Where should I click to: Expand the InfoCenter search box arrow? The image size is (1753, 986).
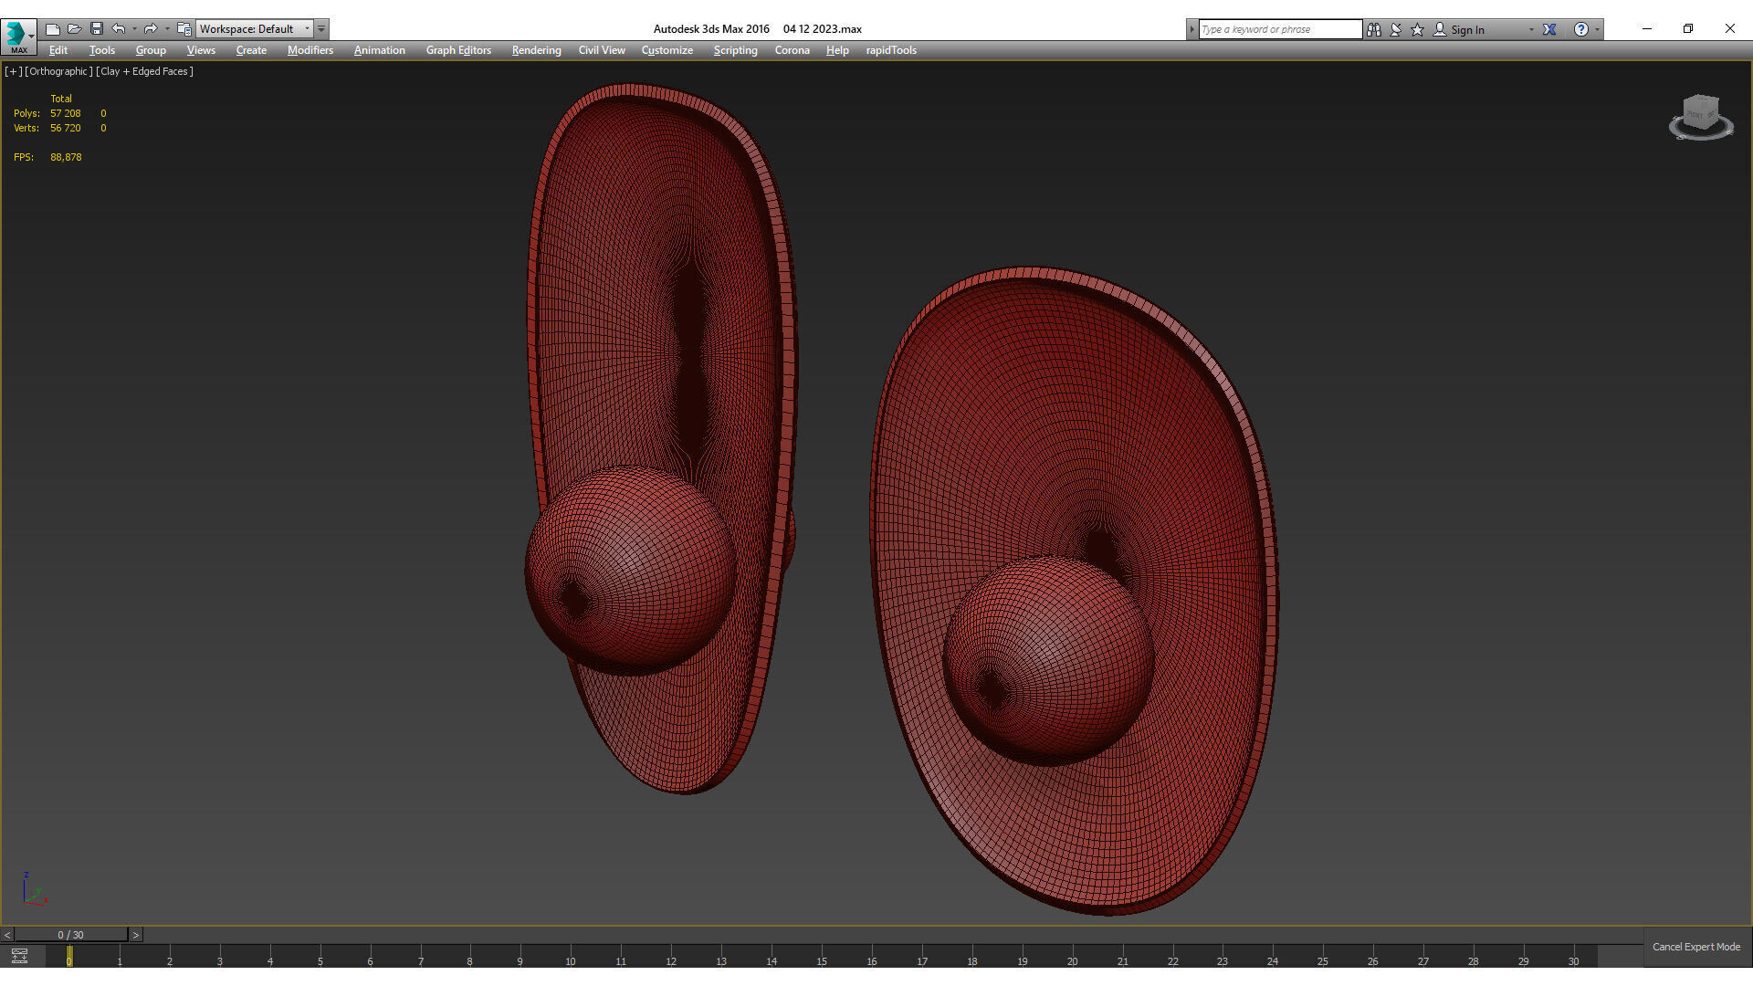click(1191, 29)
